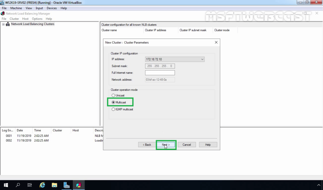Open the NLB Manager File menu
This screenshot has width=323, height=190.
coord(4,19)
